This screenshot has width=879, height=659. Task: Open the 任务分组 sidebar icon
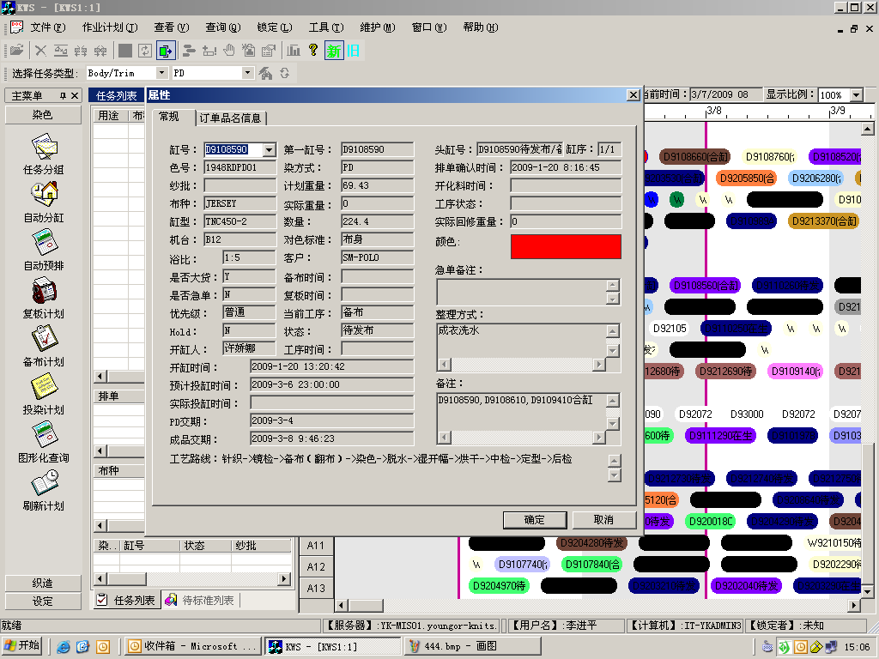(x=43, y=148)
